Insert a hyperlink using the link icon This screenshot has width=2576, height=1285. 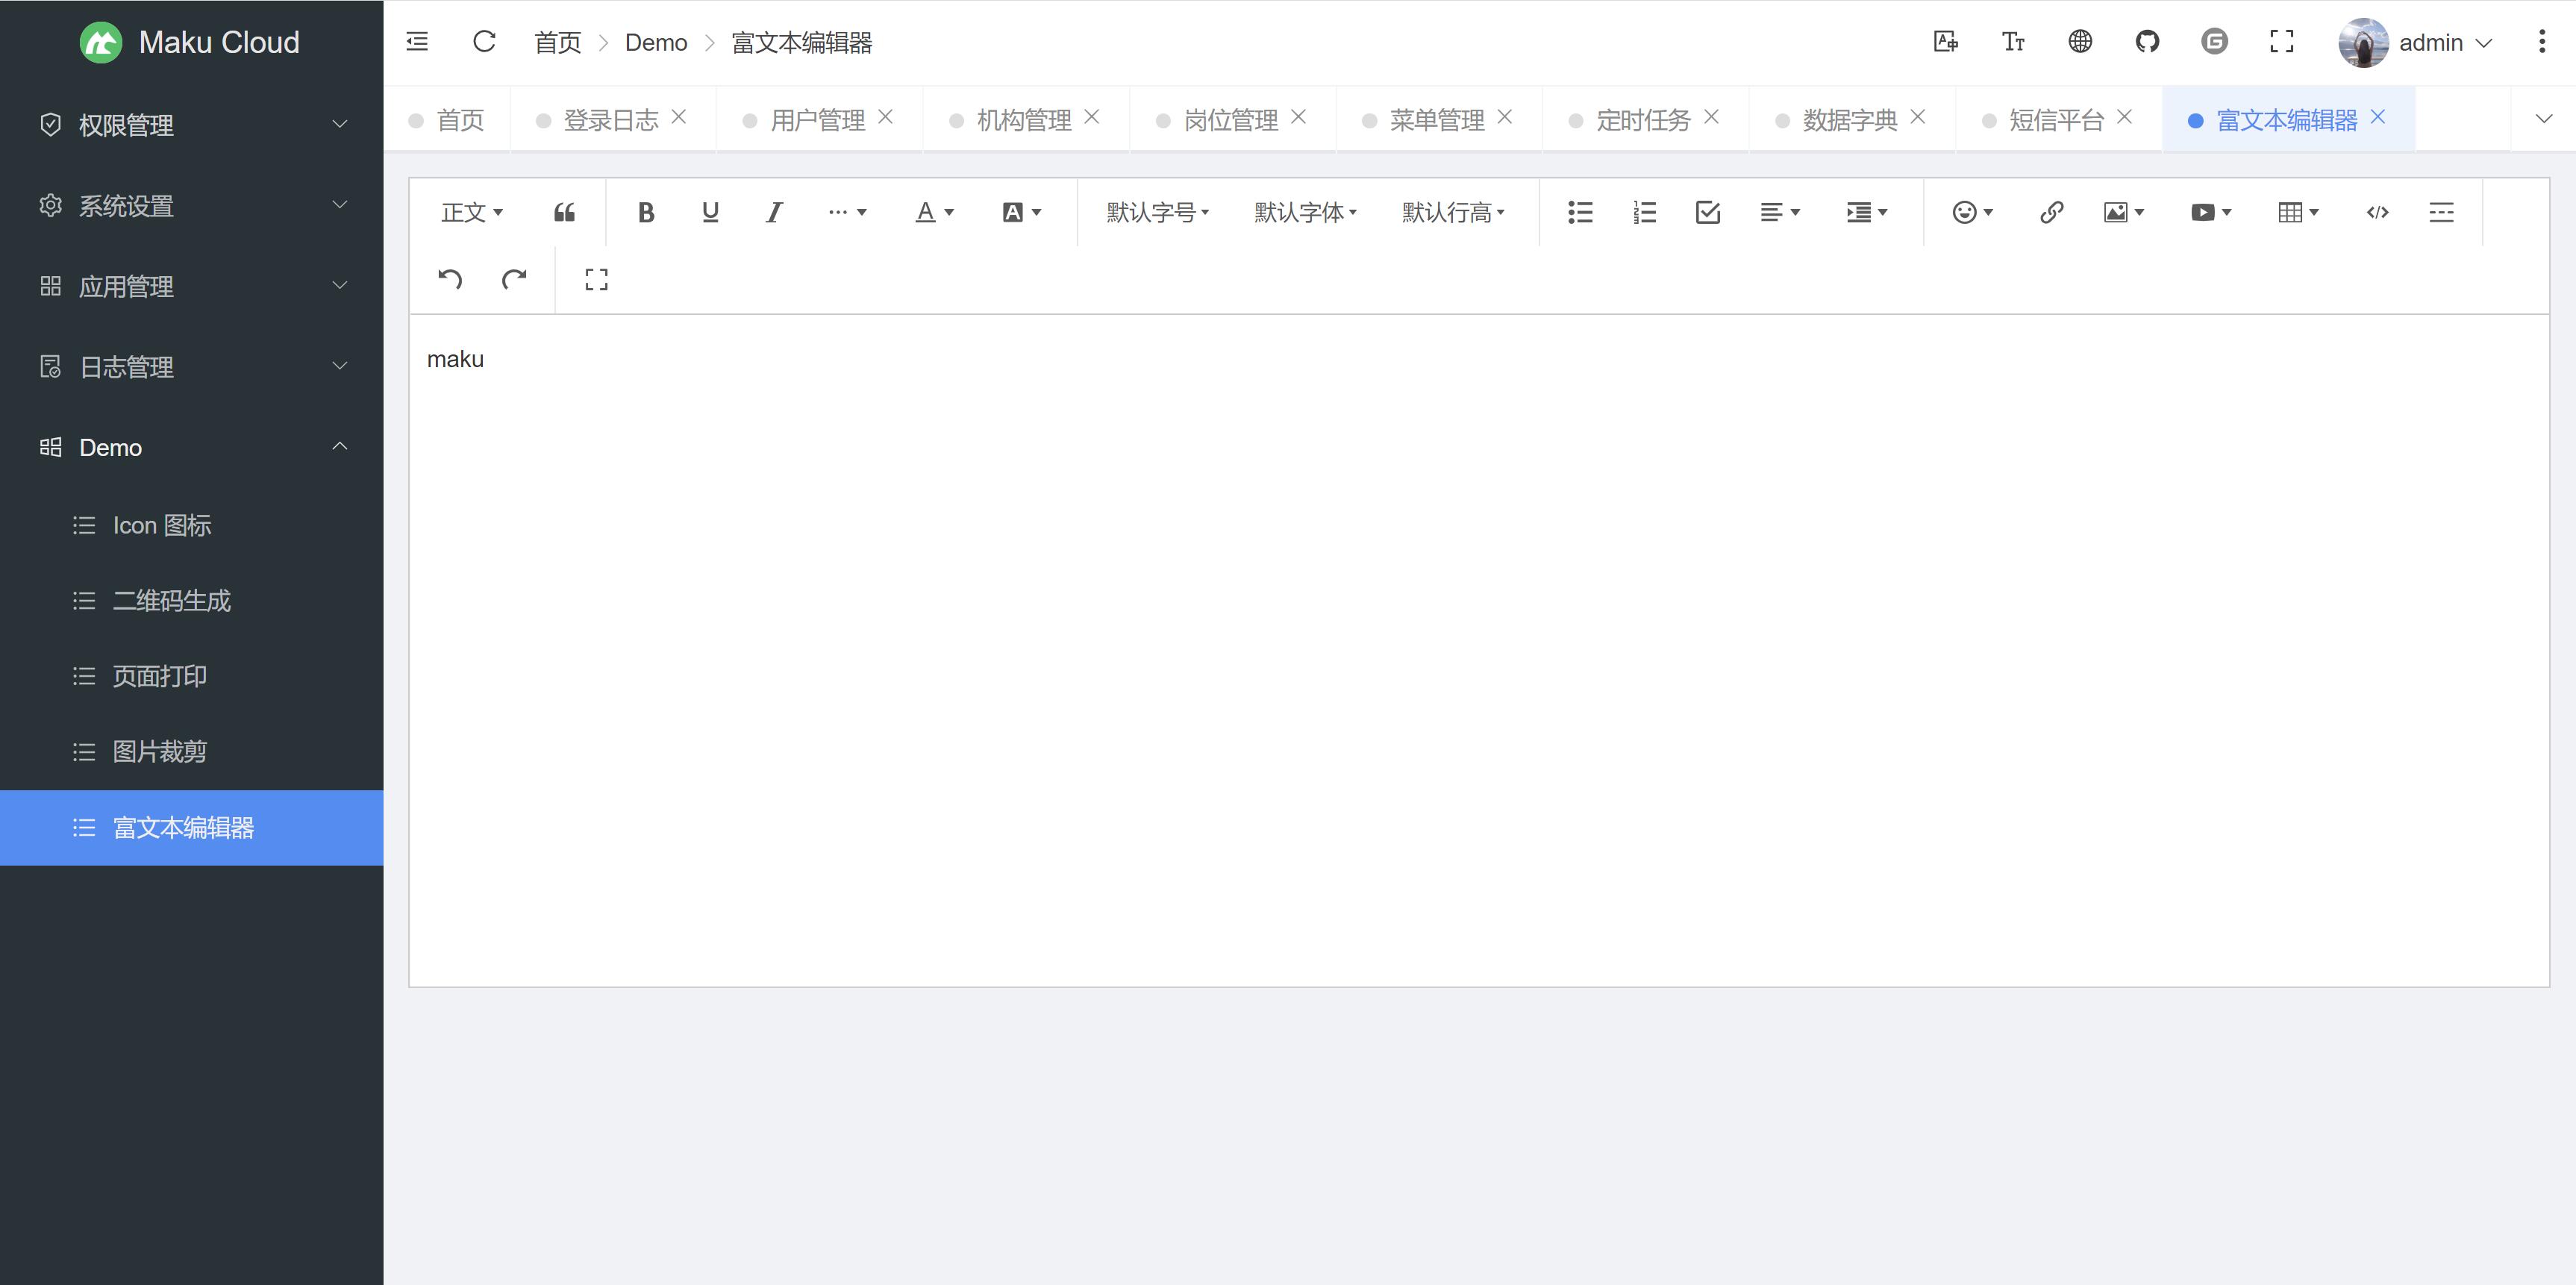(2051, 212)
